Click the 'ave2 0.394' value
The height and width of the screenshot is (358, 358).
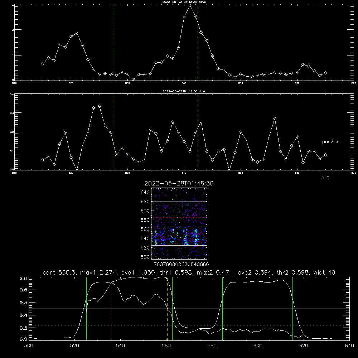pos(255,272)
